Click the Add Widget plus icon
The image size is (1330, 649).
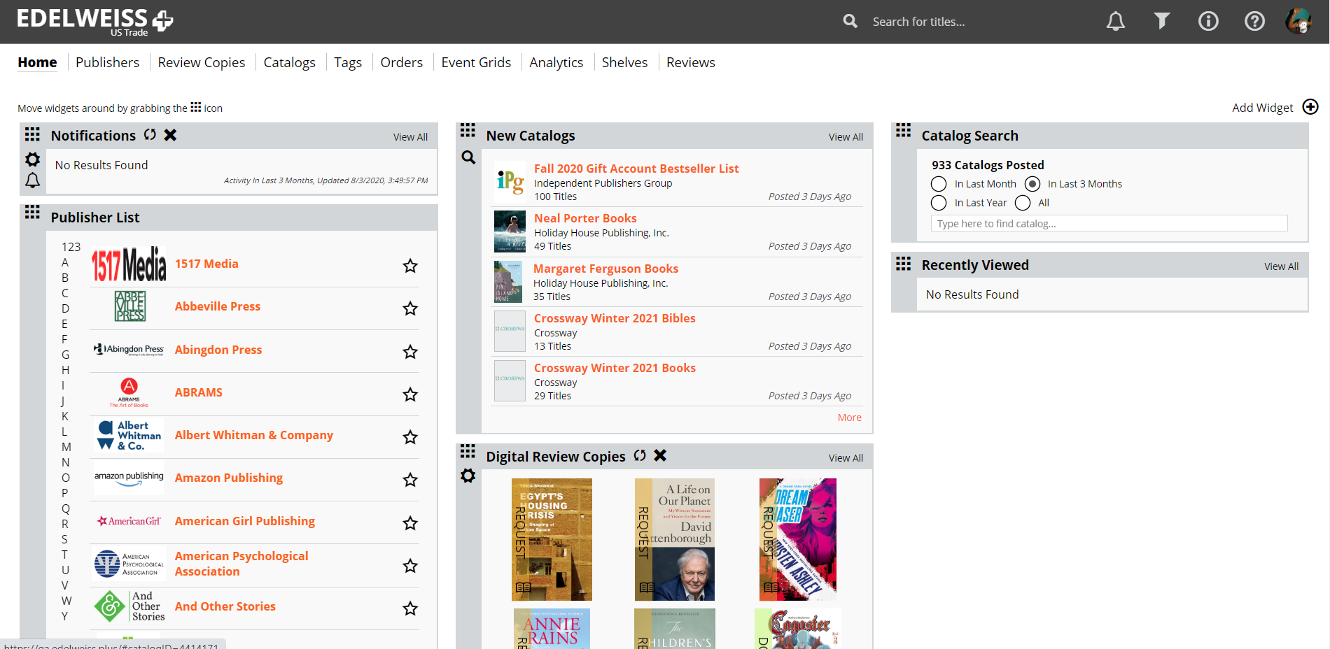coord(1310,107)
